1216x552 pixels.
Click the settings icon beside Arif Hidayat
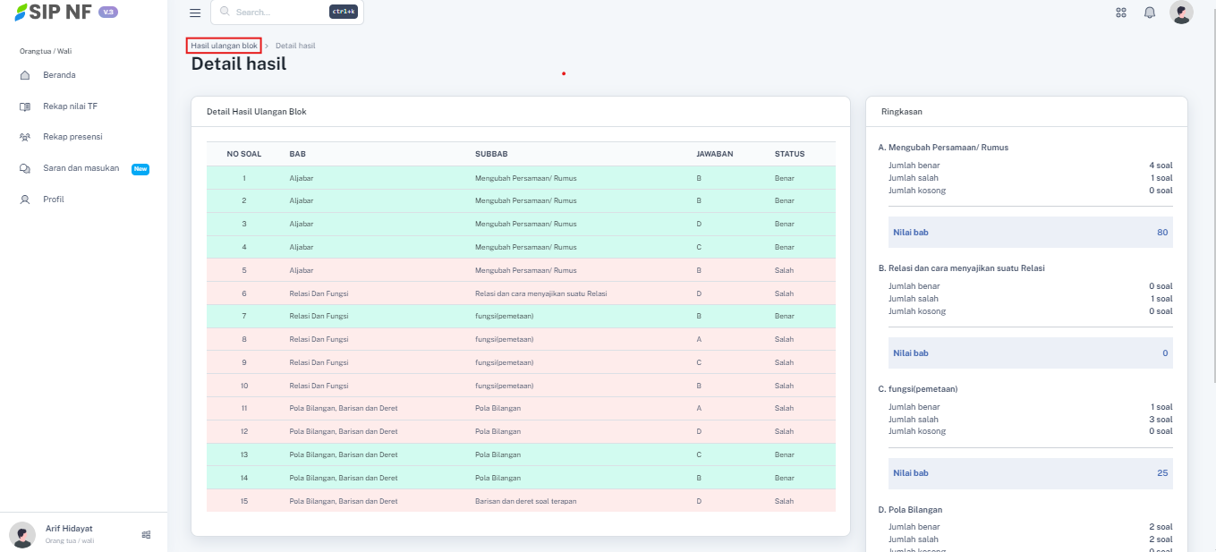(x=146, y=534)
